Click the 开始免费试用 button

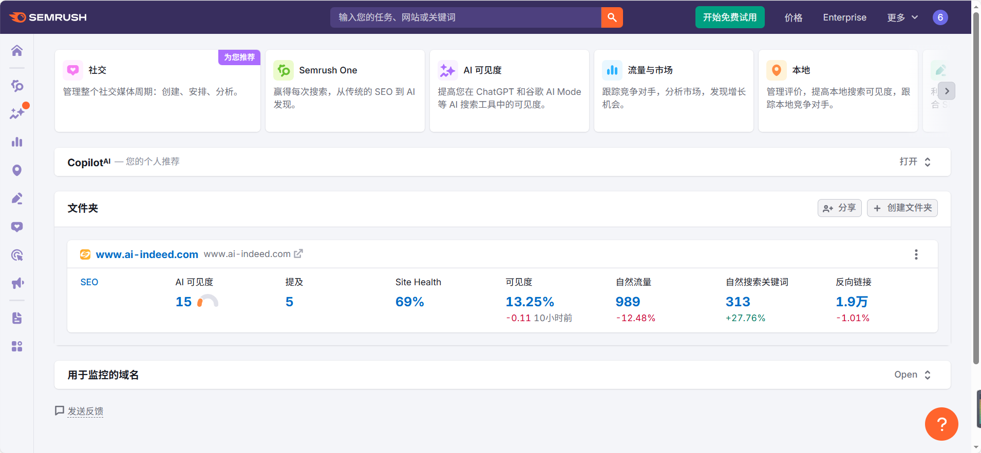pos(729,17)
